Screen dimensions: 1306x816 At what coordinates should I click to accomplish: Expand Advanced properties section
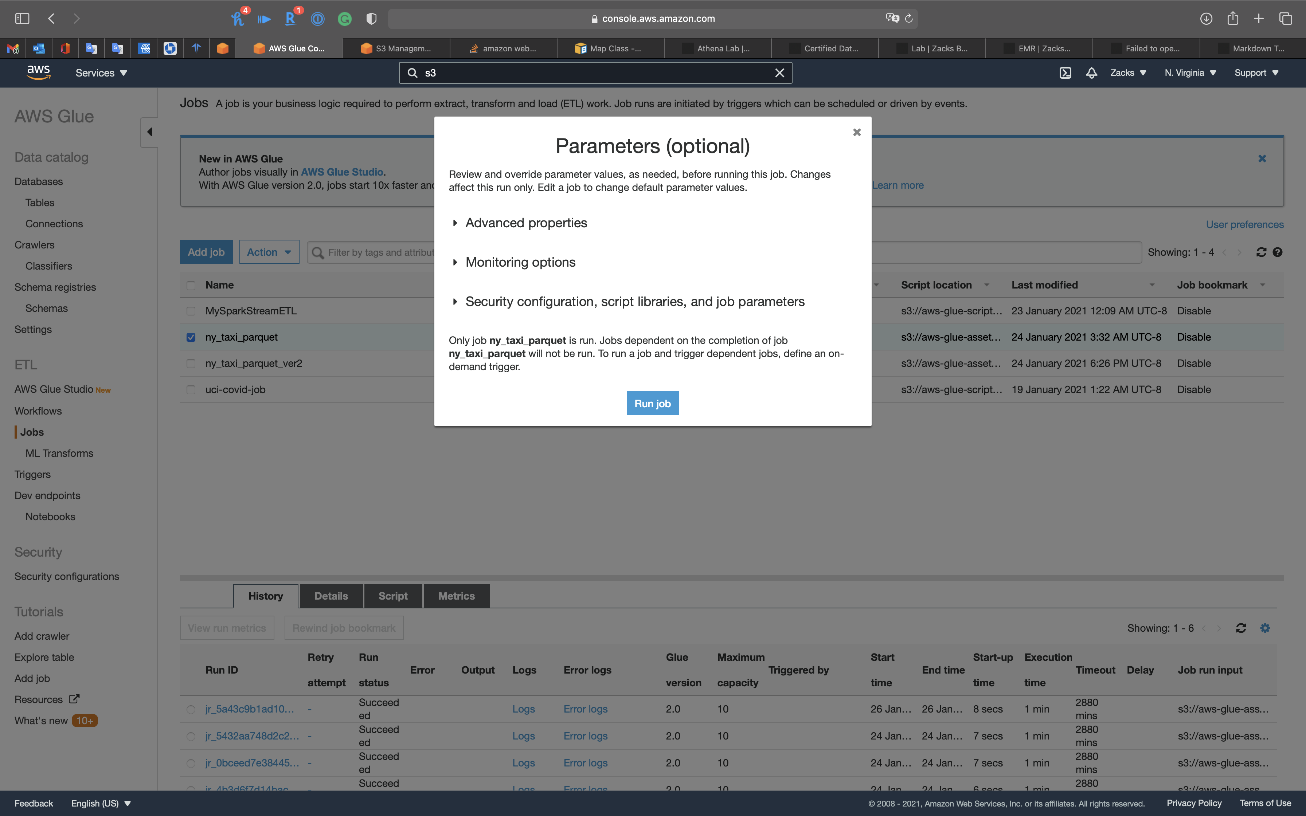(x=525, y=223)
